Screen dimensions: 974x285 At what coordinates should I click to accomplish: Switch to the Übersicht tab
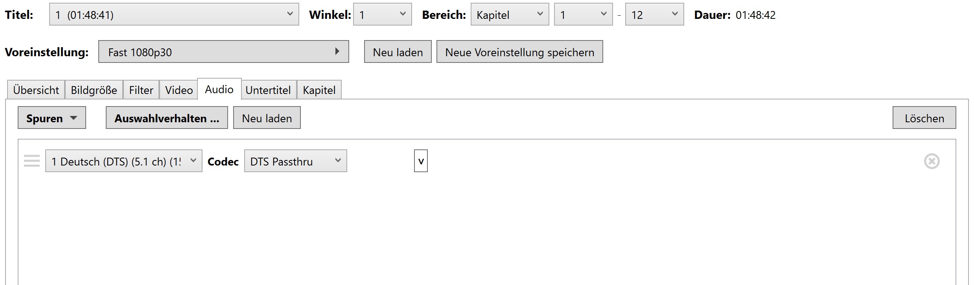point(36,90)
